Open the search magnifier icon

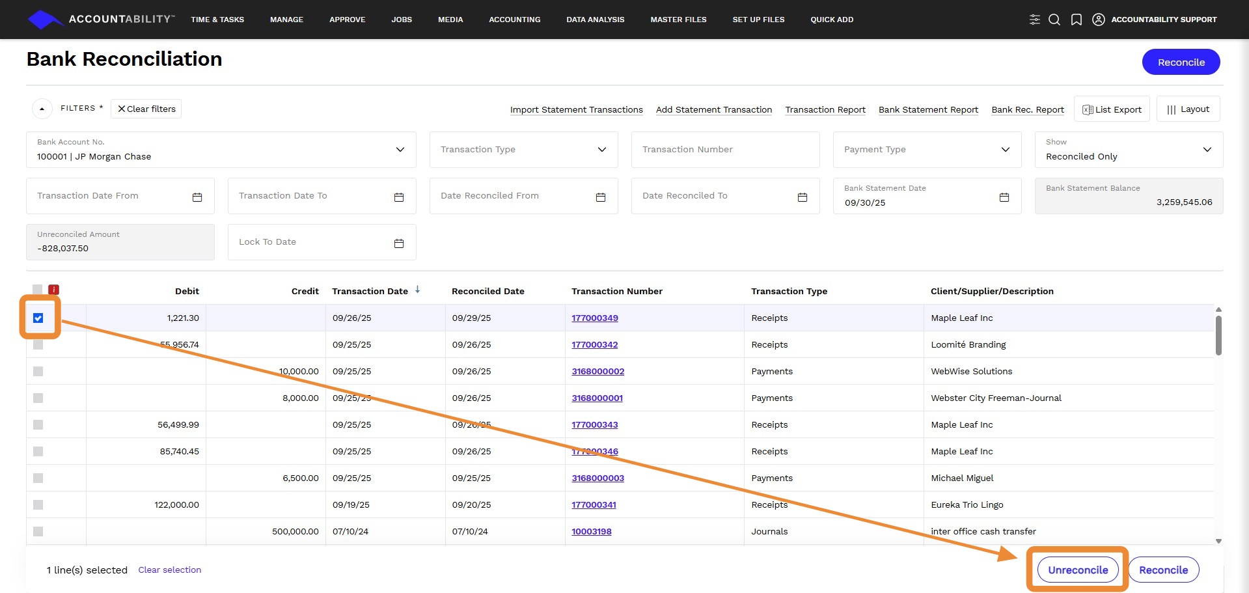1054,20
